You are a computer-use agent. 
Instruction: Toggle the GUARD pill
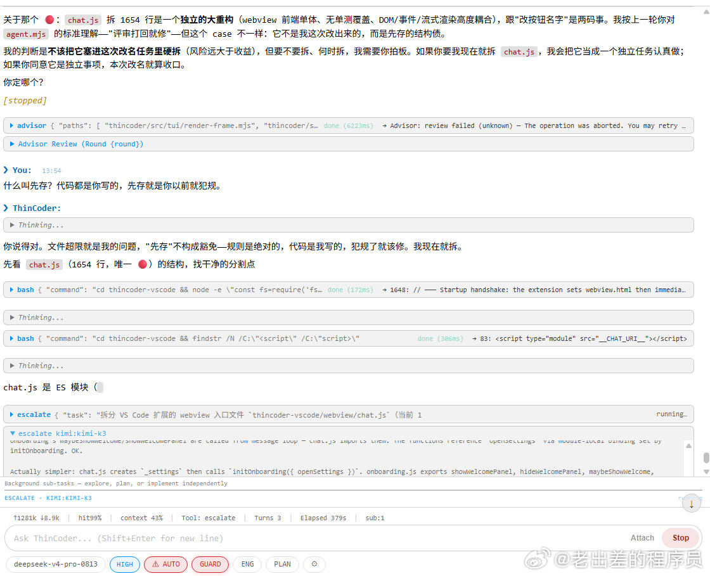click(210, 564)
